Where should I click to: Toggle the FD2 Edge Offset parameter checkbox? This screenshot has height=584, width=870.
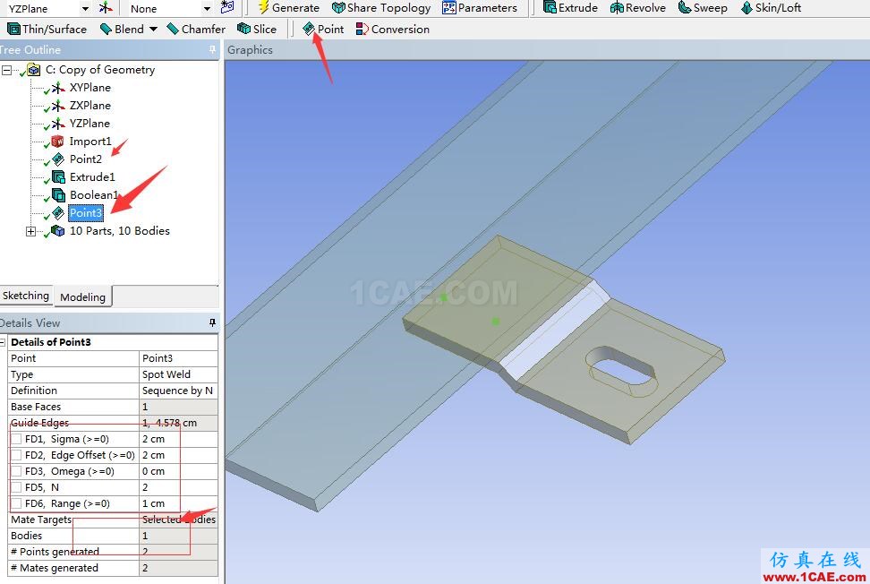point(16,455)
